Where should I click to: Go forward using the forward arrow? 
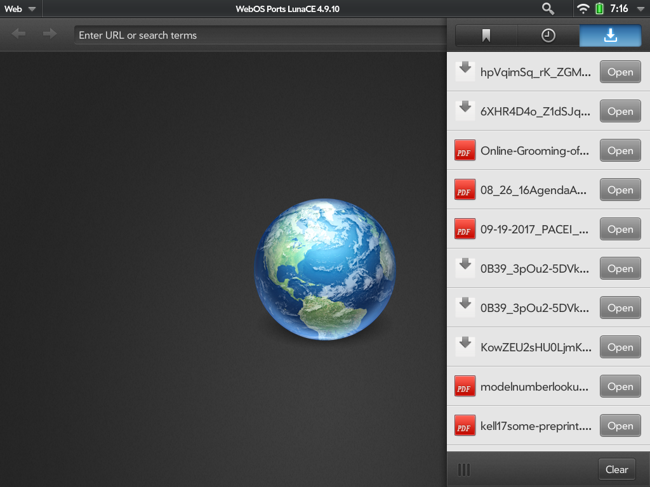point(50,34)
